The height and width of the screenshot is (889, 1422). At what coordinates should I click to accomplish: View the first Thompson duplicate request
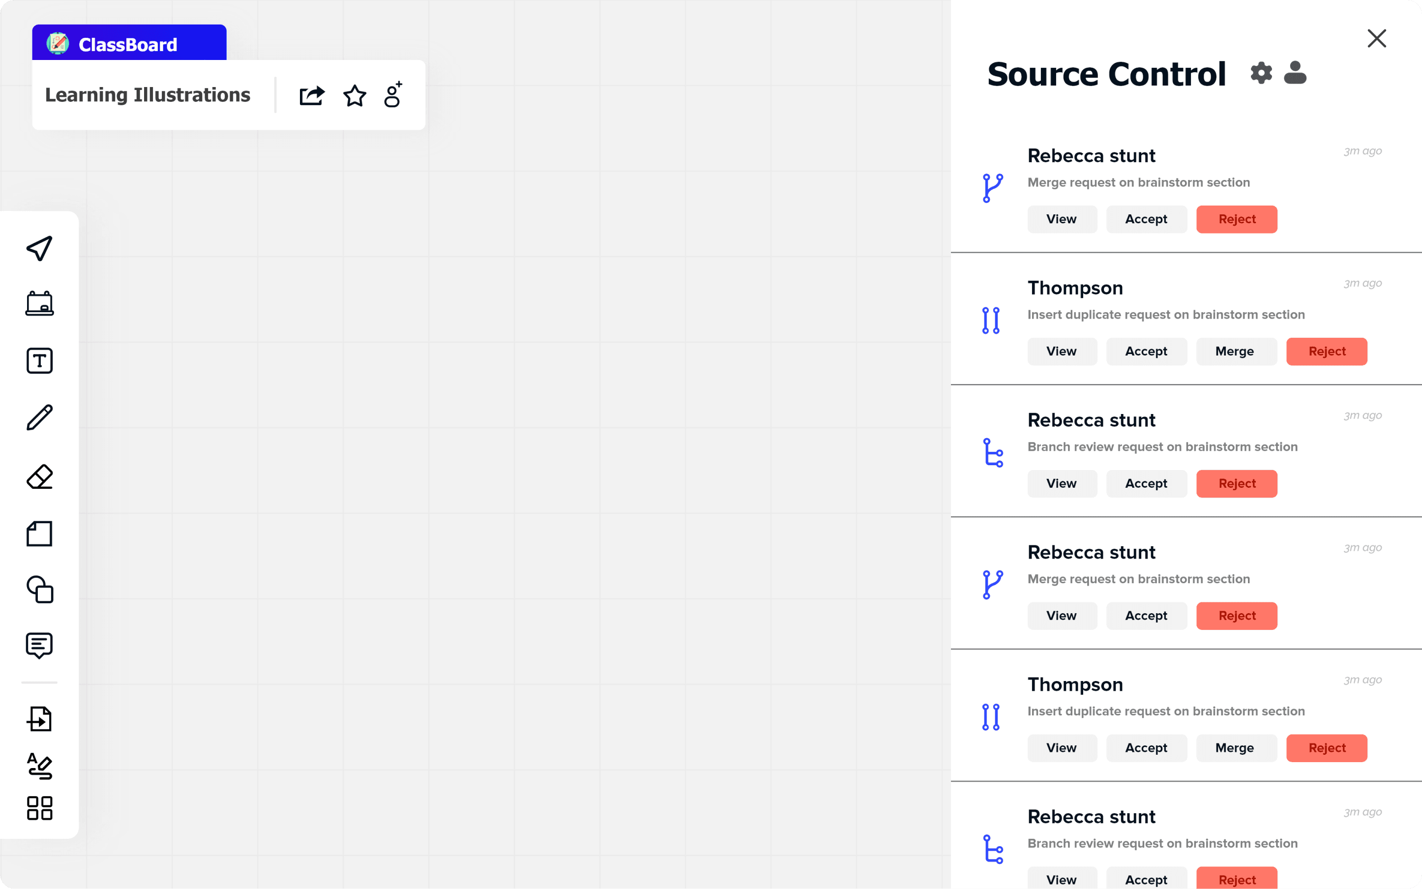pyautogui.click(x=1062, y=352)
